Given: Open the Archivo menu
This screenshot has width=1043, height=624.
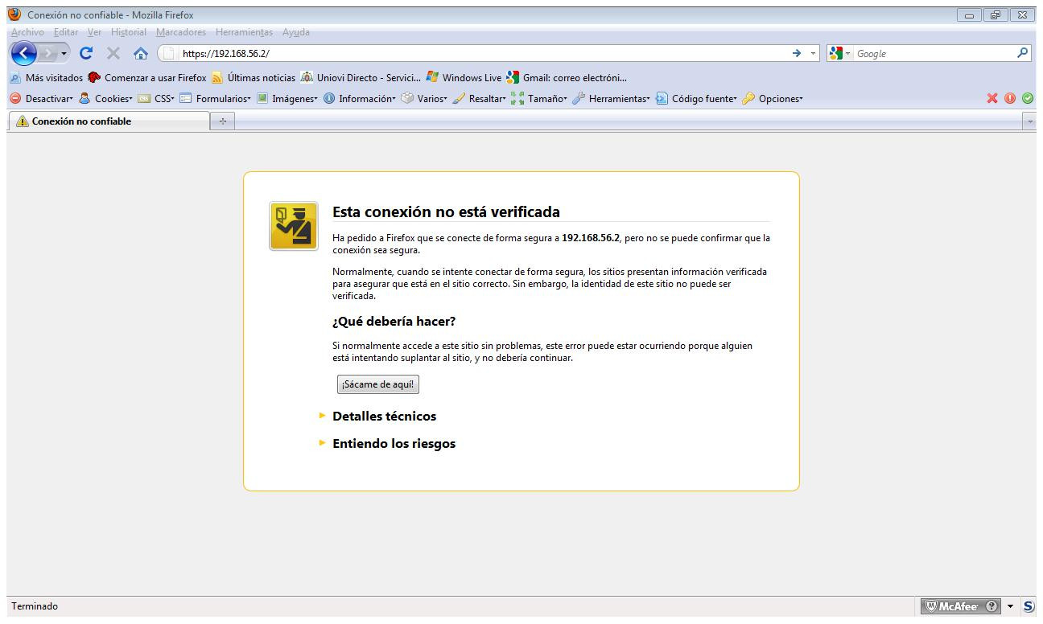Looking at the screenshot, I should [27, 32].
